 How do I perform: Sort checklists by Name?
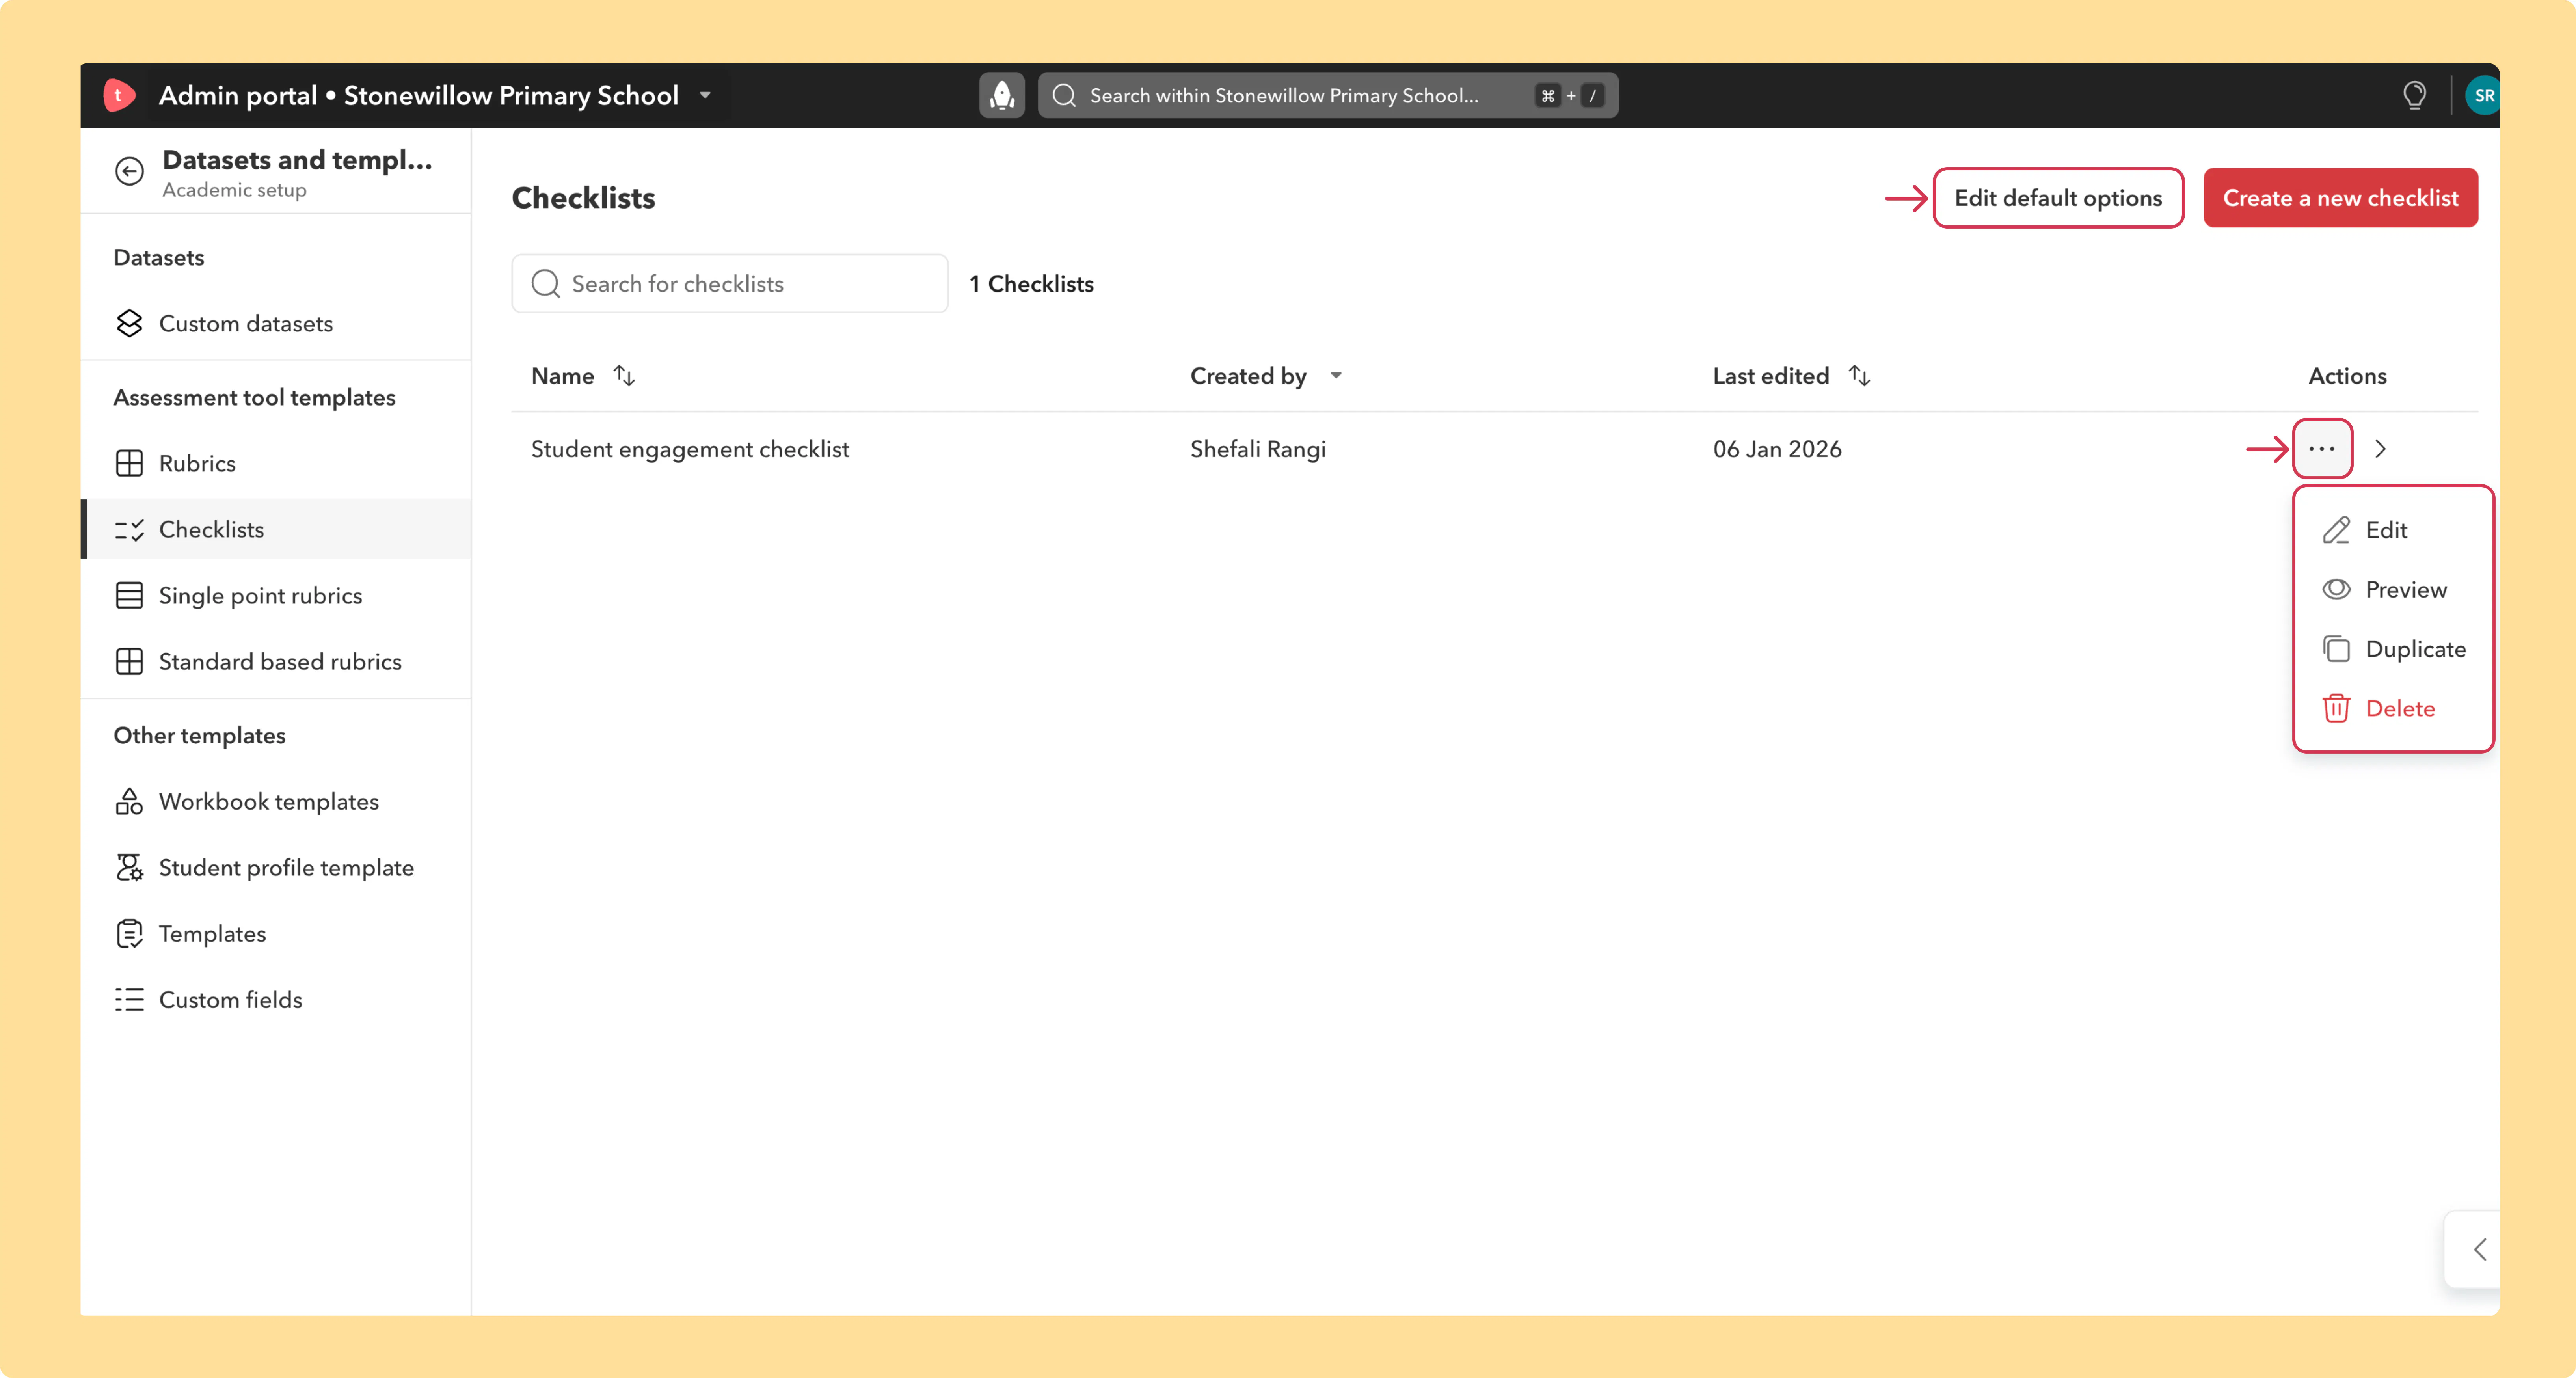click(624, 376)
